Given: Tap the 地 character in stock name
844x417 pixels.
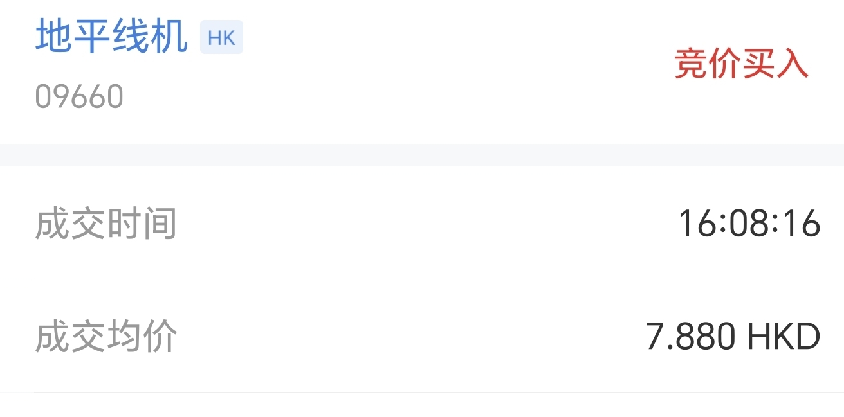Looking at the screenshot, I should [53, 37].
